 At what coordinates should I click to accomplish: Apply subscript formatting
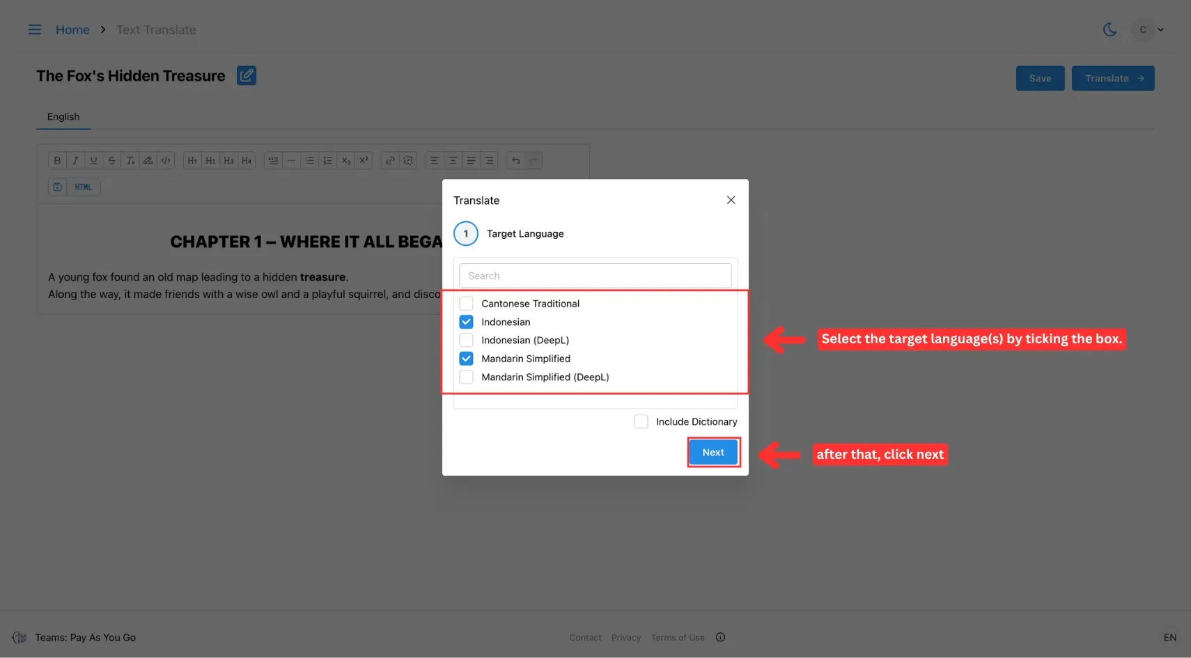coord(345,160)
